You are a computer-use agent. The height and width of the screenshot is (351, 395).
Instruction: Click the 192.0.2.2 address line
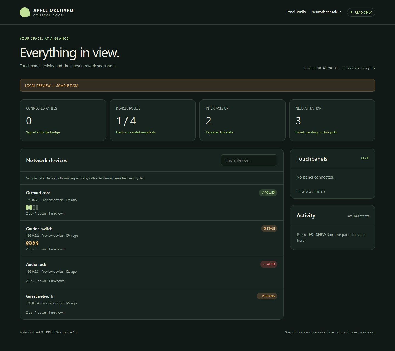[x=52, y=236]
